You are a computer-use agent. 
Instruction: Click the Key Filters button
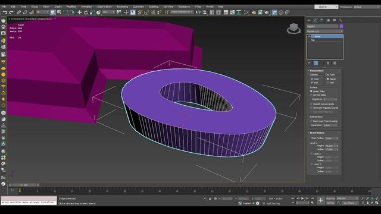(350, 203)
